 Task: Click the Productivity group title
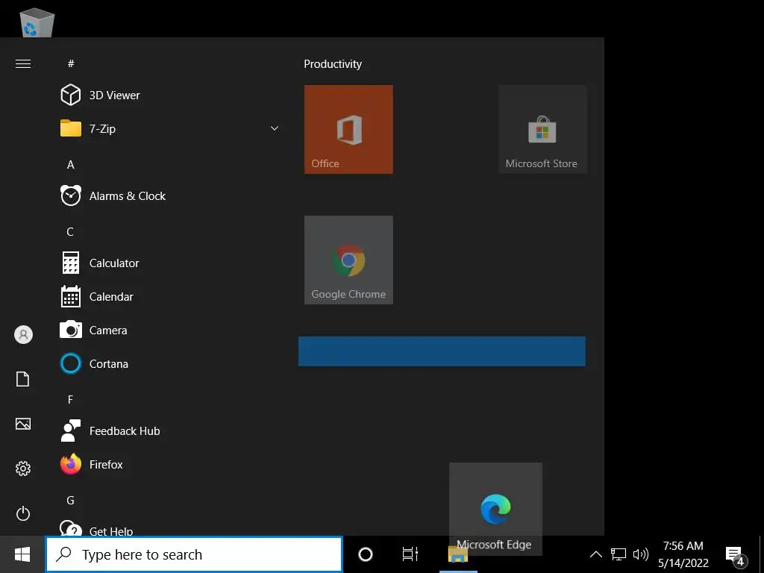(x=333, y=64)
